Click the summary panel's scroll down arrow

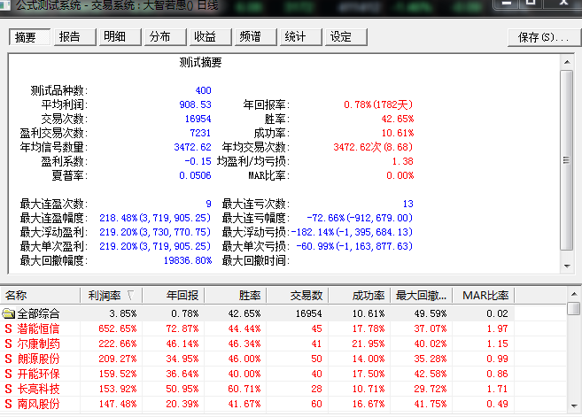(567, 267)
